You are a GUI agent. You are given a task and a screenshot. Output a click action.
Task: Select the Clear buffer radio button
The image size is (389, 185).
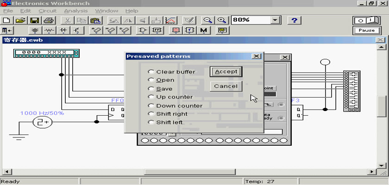[x=151, y=72]
